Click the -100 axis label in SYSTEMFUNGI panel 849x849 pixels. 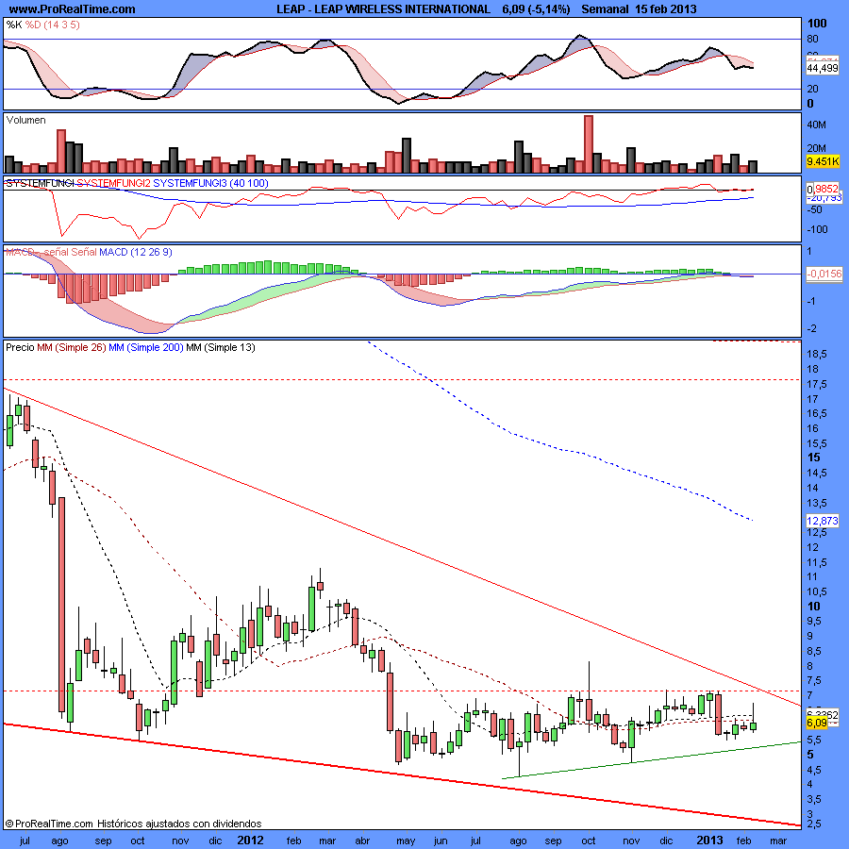[x=817, y=229]
